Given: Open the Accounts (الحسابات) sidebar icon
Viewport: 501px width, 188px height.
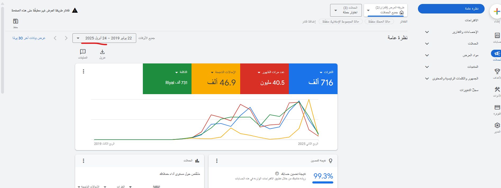Looking at the screenshot, I should [x=497, y=36].
